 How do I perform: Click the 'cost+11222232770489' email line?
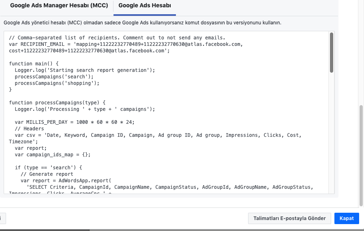pyautogui.click(x=89, y=51)
